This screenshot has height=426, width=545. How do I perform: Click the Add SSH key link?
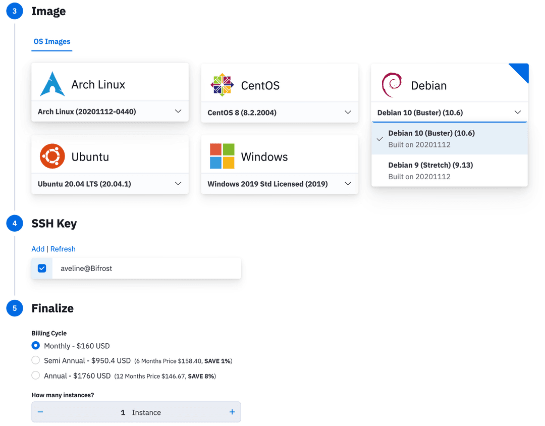click(x=38, y=249)
